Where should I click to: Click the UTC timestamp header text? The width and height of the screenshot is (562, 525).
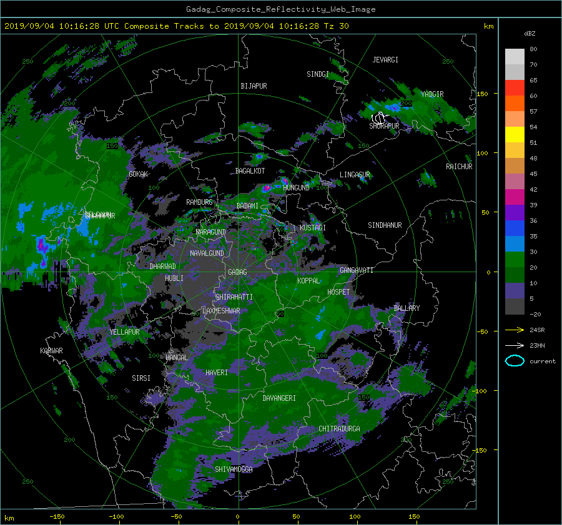pos(176,26)
